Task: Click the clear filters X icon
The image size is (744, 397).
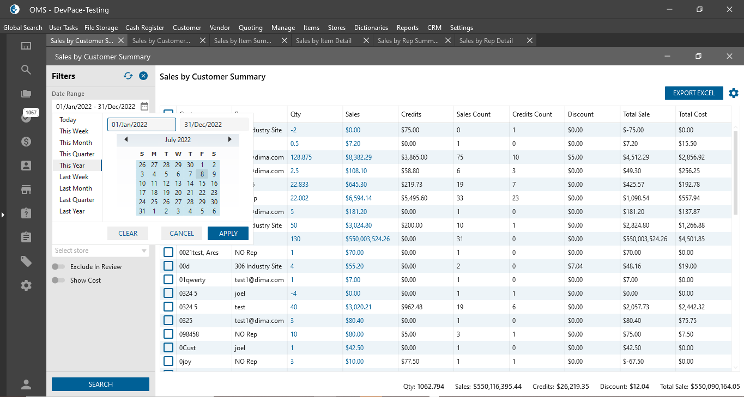Action: 143,76
